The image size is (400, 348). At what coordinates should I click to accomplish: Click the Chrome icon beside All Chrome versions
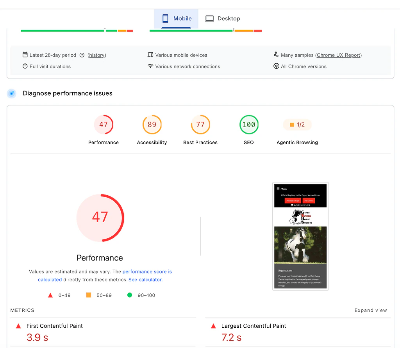276,66
